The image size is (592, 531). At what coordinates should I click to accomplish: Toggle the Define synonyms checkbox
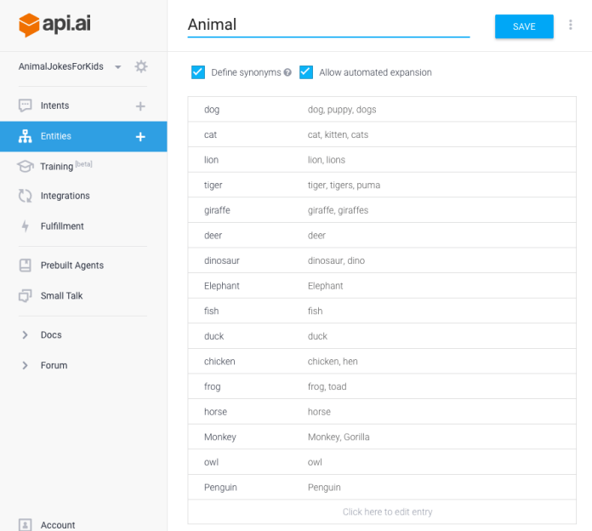(198, 72)
